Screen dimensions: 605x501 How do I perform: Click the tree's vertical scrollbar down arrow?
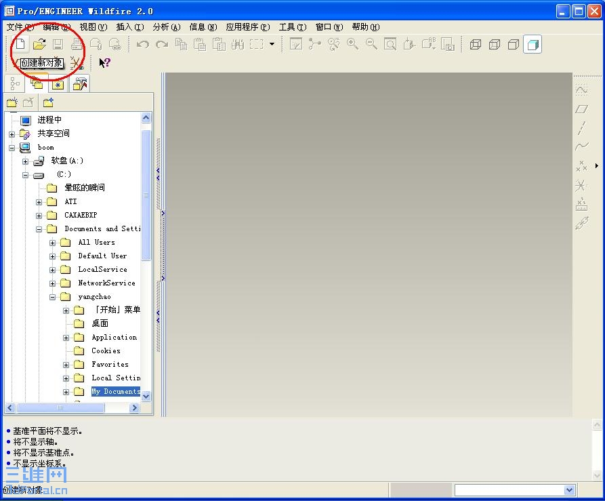click(x=146, y=396)
